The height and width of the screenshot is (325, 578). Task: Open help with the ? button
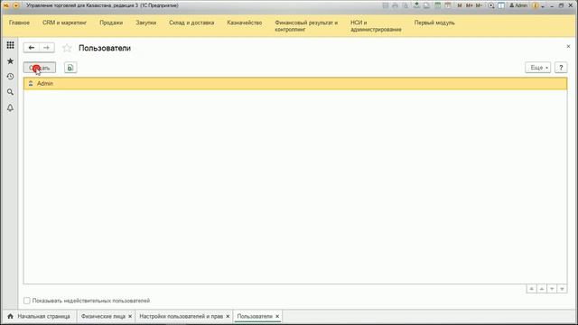click(561, 68)
